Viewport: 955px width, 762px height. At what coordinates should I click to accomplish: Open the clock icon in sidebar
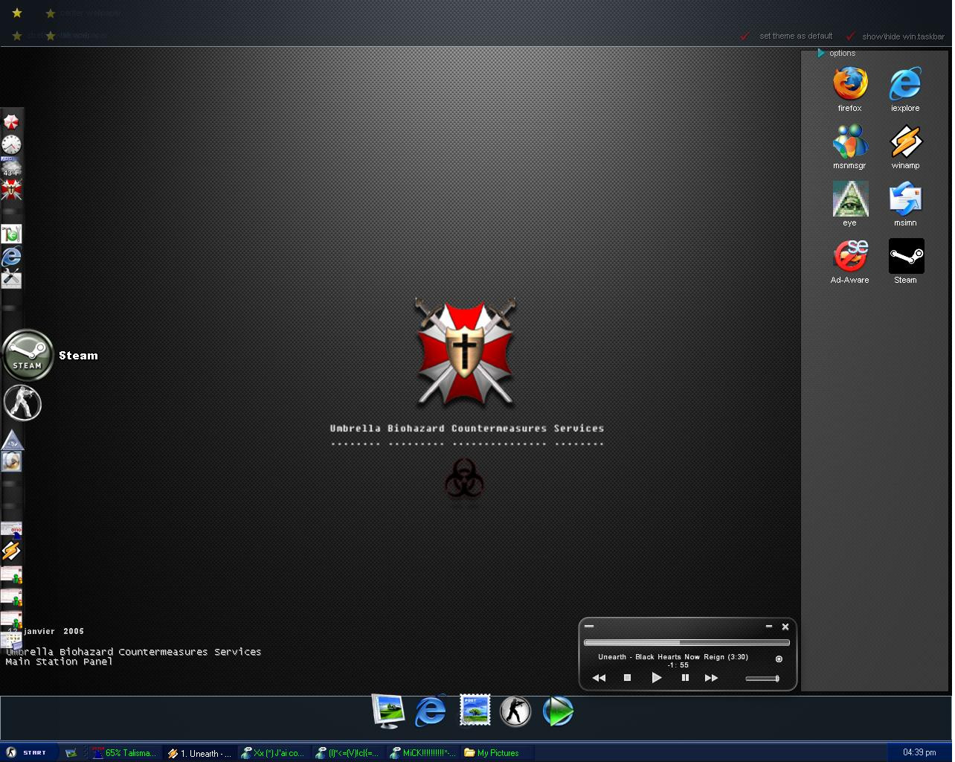point(11,144)
